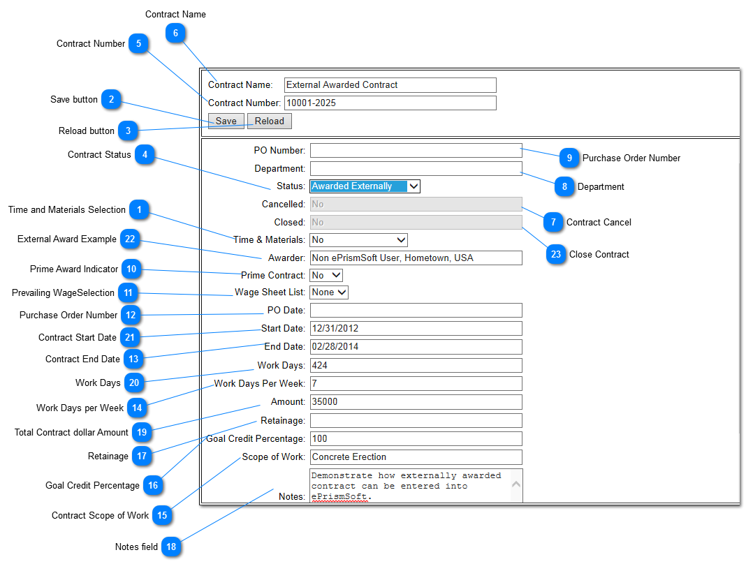The image size is (746, 564).
Task: Click the Work Days Per Week field
Action: 416,384
